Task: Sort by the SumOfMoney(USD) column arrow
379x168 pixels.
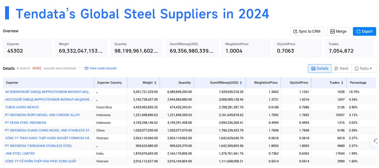Action: (241, 83)
